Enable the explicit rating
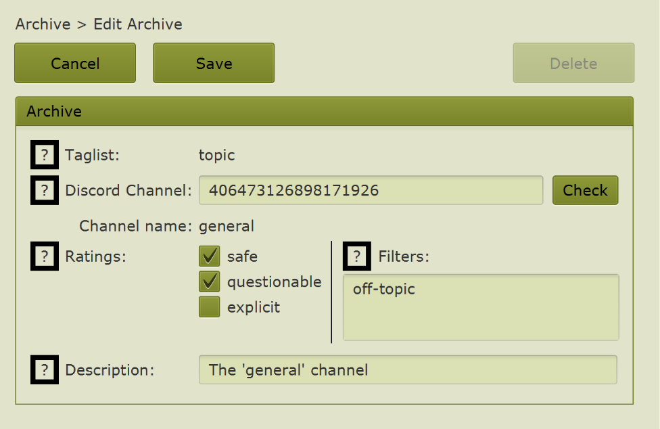Screen dimensions: 660x429 tap(209, 307)
